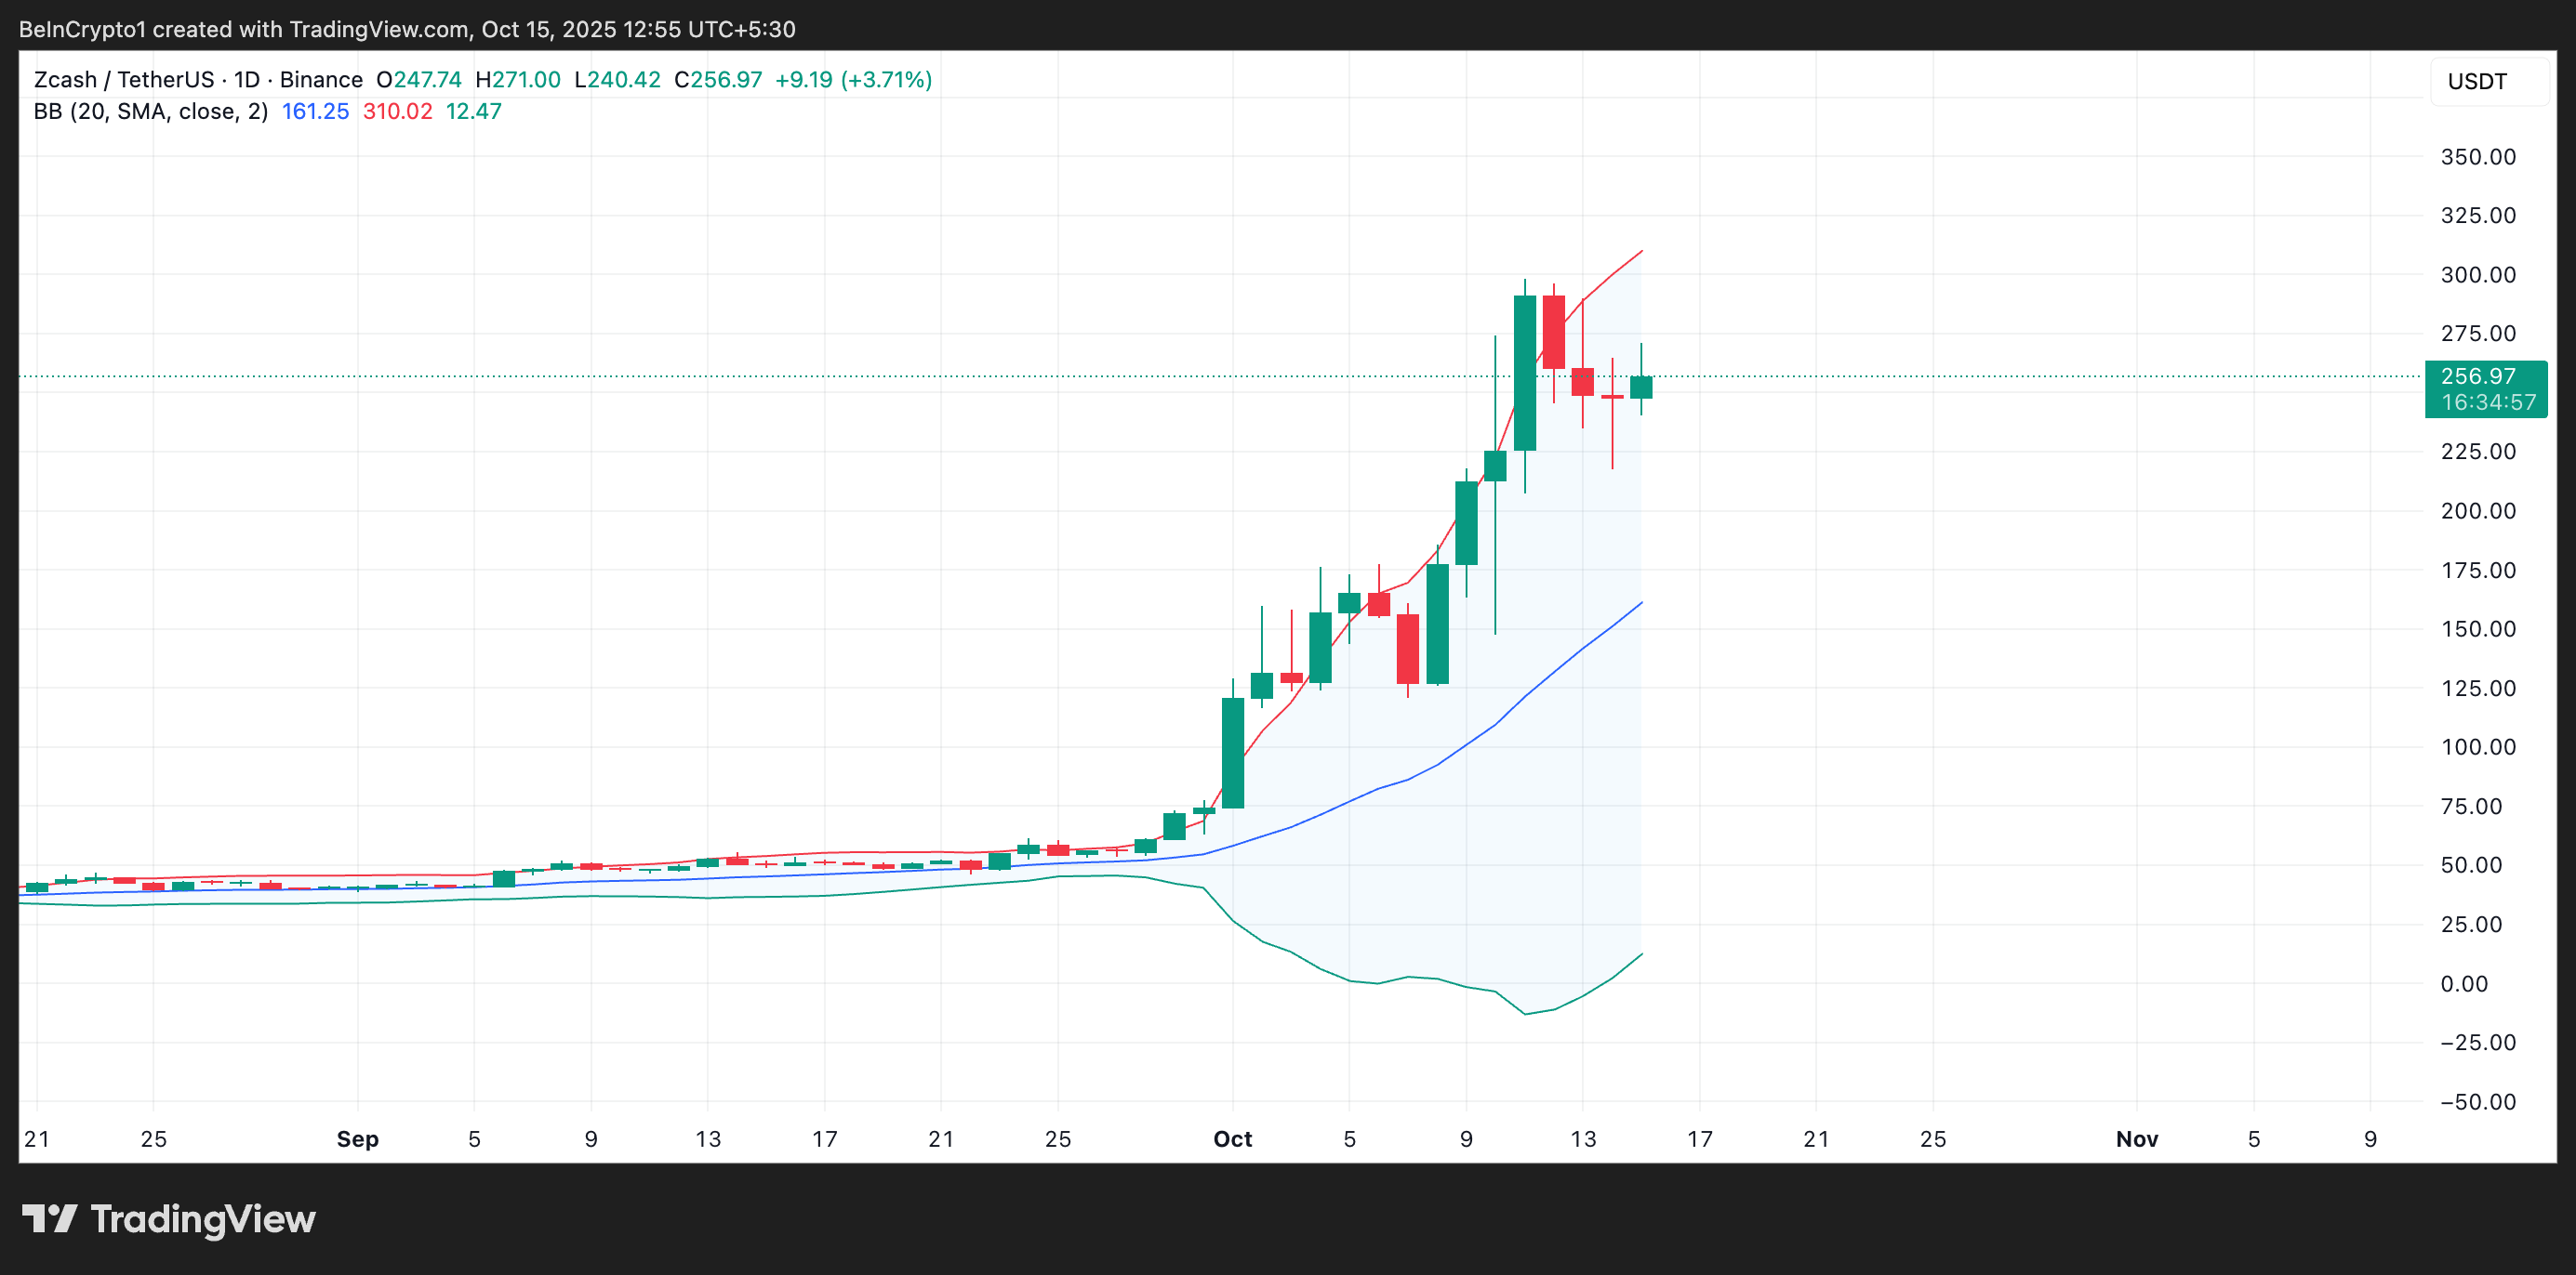2576x1275 pixels.
Task: Click the green BB lower value 12.47
Action: [x=473, y=112]
